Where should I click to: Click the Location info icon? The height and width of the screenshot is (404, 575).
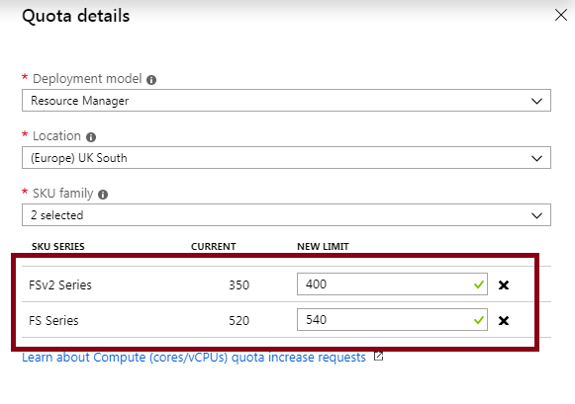(91, 137)
